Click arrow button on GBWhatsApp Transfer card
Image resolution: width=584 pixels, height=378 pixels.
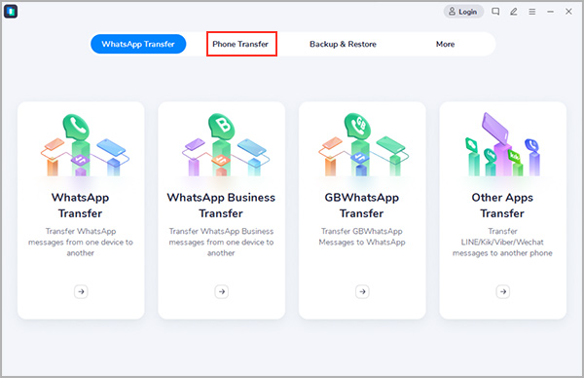point(362,291)
